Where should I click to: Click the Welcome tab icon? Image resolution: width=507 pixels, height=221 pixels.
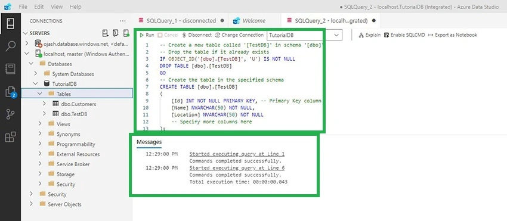tap(236, 21)
